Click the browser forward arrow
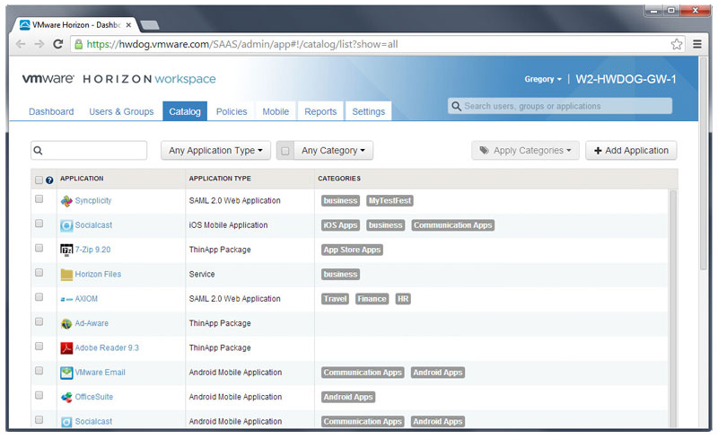This screenshot has width=718, height=439. click(39, 44)
